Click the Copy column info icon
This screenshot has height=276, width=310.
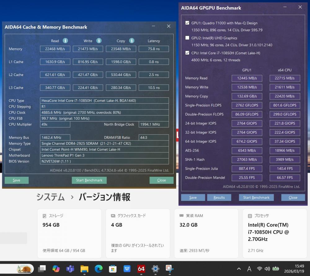pos(132,41)
